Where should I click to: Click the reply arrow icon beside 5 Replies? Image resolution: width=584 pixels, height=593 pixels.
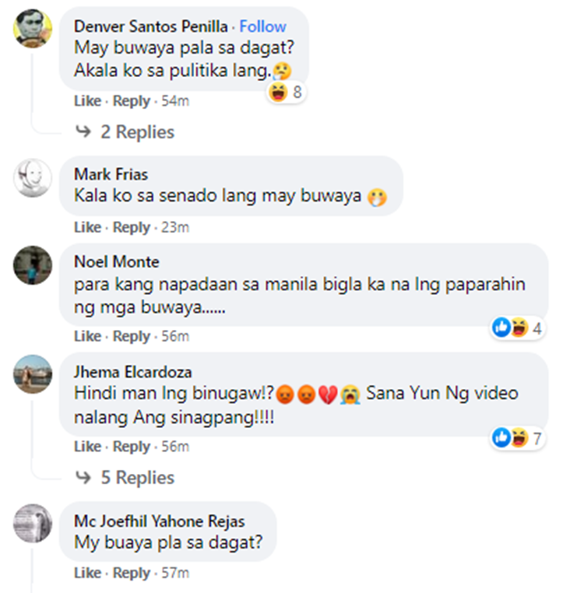click(x=83, y=477)
